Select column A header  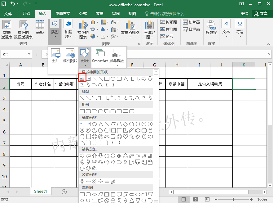pos(20,65)
